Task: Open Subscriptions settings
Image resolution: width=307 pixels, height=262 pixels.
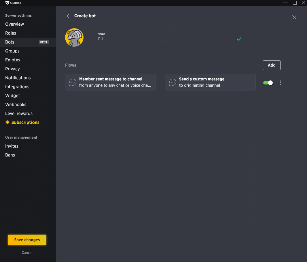Action: tap(25, 122)
